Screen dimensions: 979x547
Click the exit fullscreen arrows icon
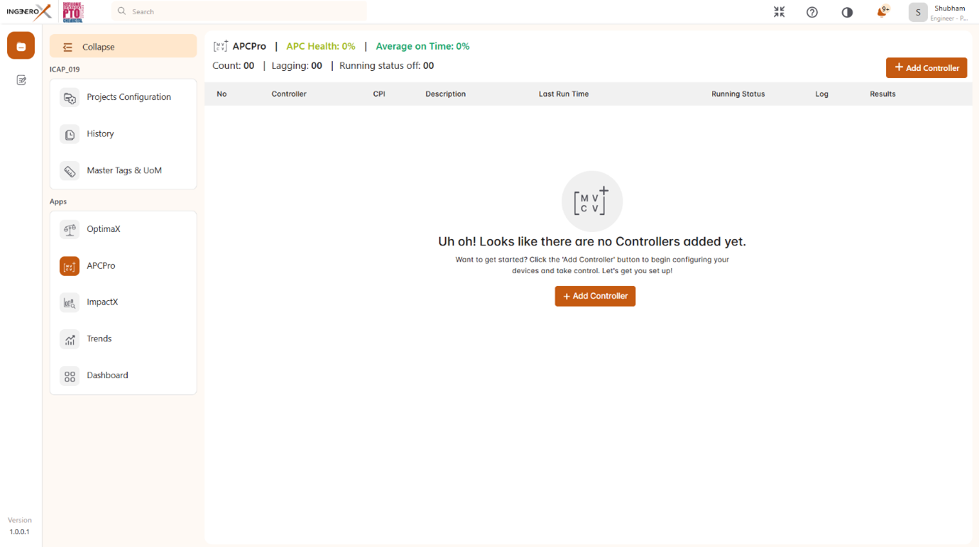tap(779, 12)
